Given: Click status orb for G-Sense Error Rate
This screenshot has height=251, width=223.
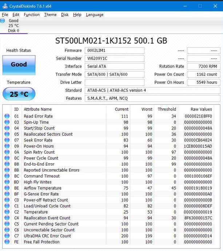Looking at the screenshot, I should [x=7, y=194].
